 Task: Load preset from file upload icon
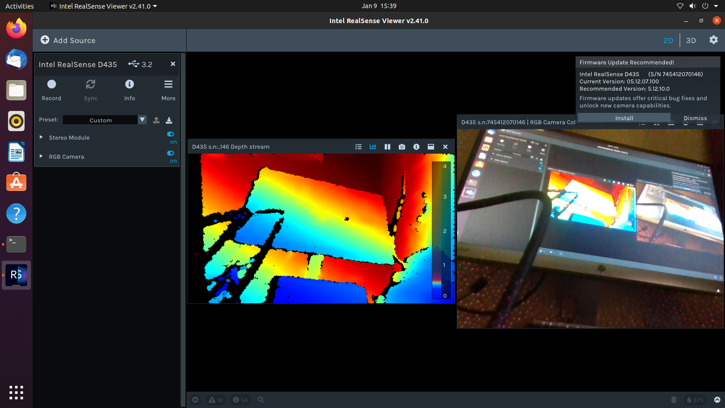[156, 120]
